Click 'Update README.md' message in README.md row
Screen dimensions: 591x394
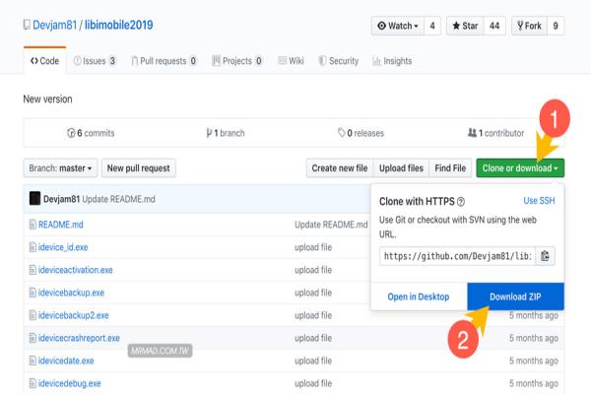[331, 225]
